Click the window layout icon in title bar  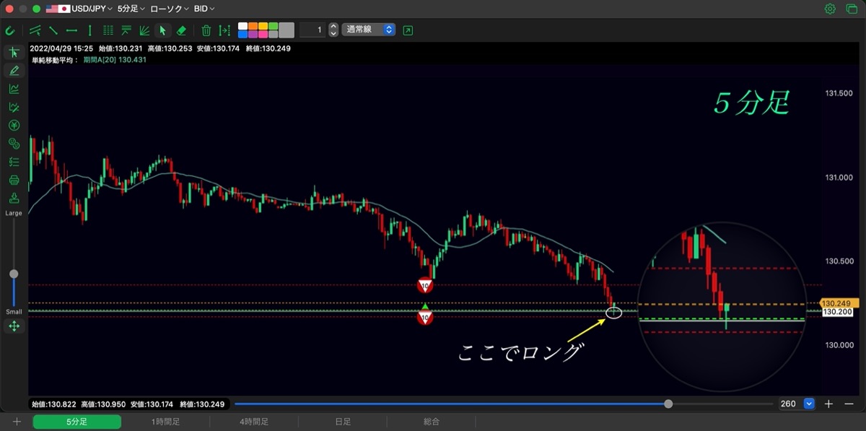(x=851, y=9)
